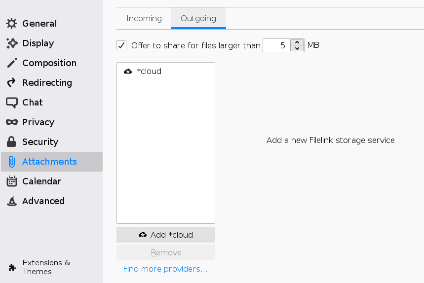The height and width of the screenshot is (283, 424).
Task: Follow the Find more providers link
Action: (165, 269)
